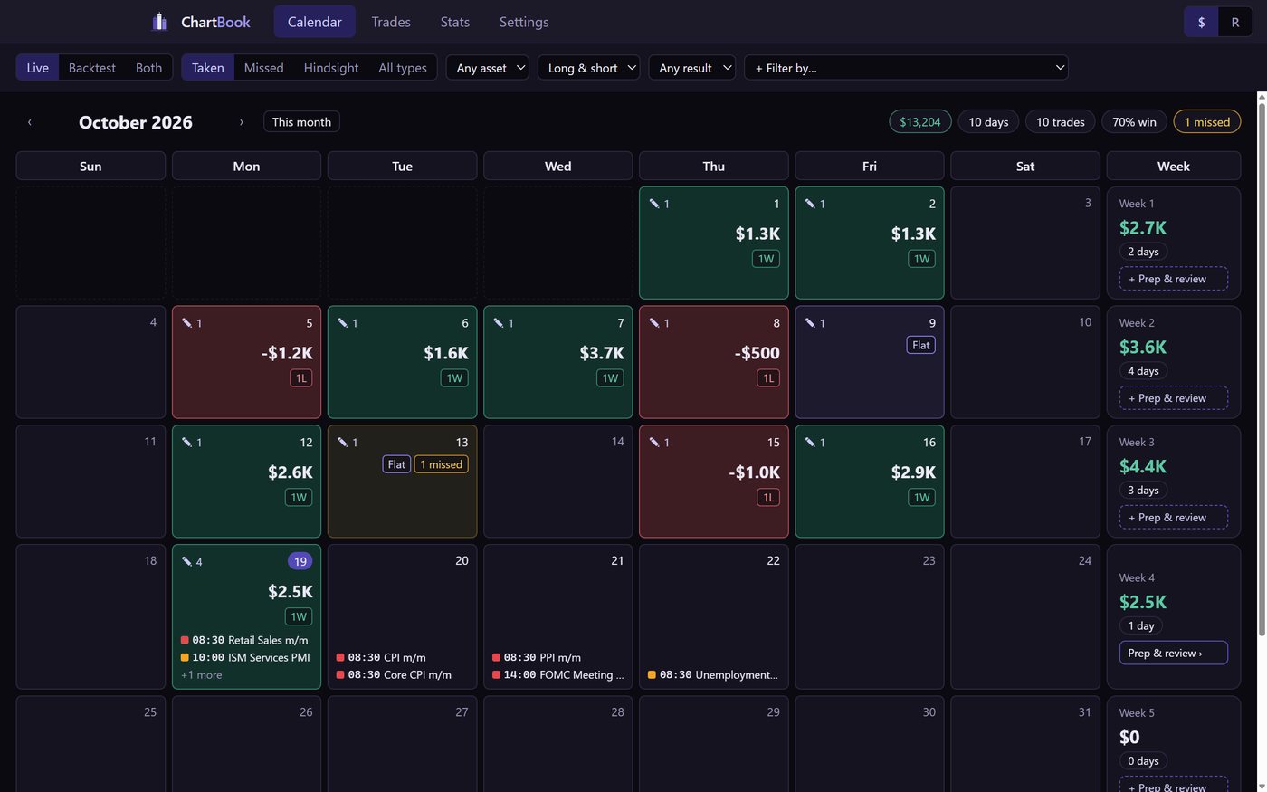The image size is (1267, 792).
Task: Click the 08:30 Unemployment event
Action: point(713,675)
